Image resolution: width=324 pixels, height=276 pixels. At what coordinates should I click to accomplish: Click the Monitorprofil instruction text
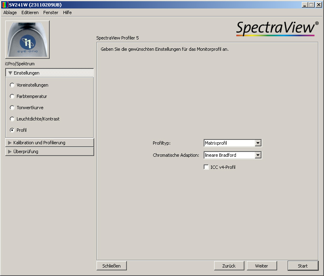click(x=165, y=49)
